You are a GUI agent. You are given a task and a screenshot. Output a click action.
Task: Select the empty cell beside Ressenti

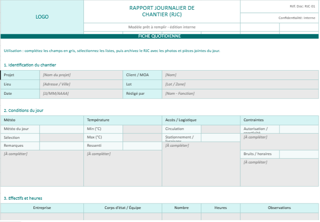pos(142,146)
